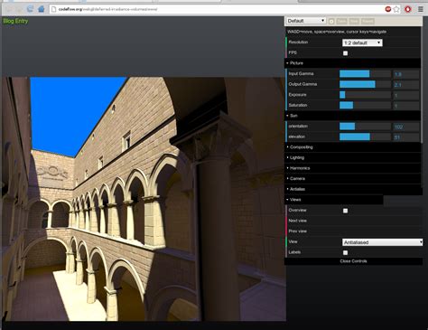Image resolution: width=428 pixels, height=330 pixels.
Task: Toggle the FPS checkbox
Action: point(346,53)
